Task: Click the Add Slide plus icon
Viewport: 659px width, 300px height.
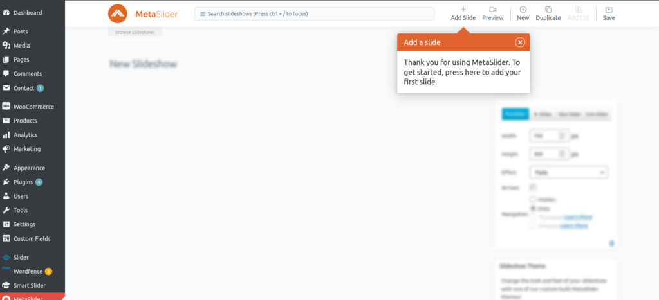Action: tap(463, 10)
